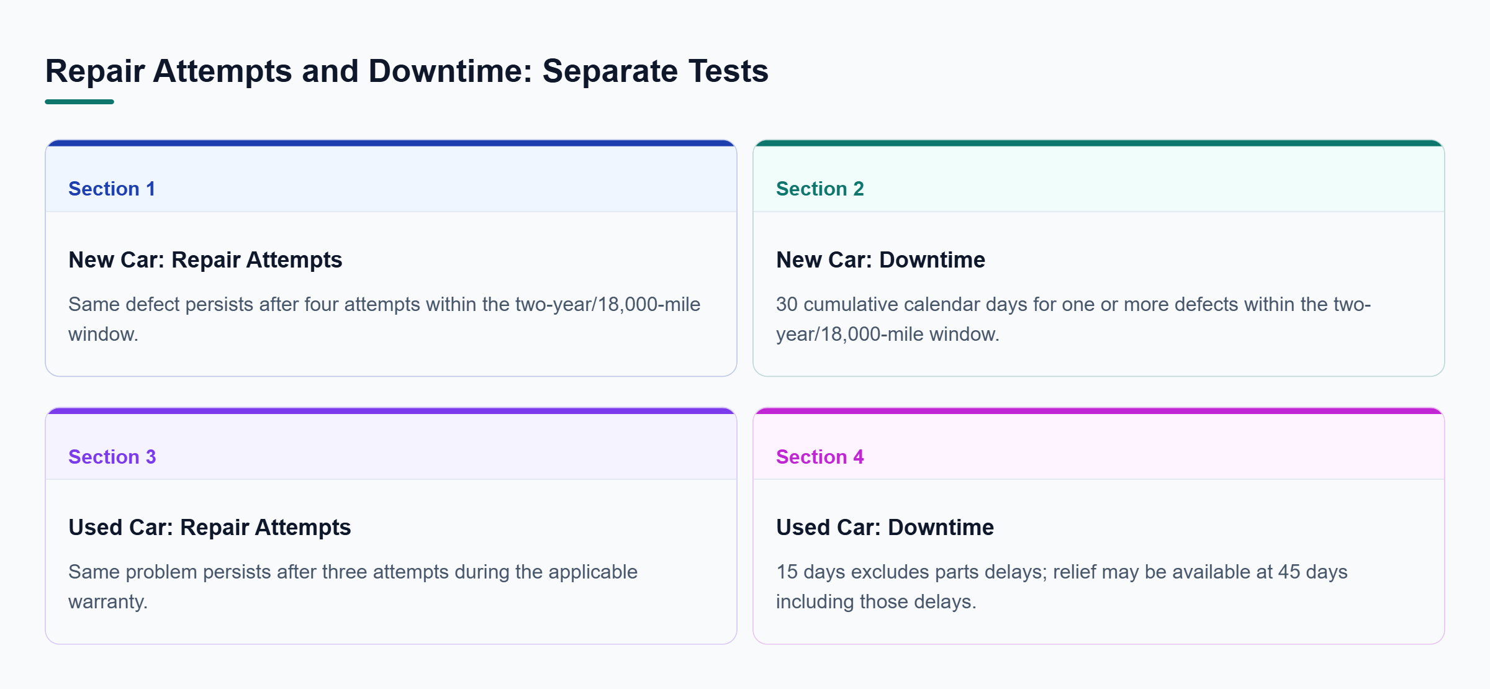Click the 'New Car: Downtime' title
This screenshot has height=689, width=1490.
click(880, 259)
